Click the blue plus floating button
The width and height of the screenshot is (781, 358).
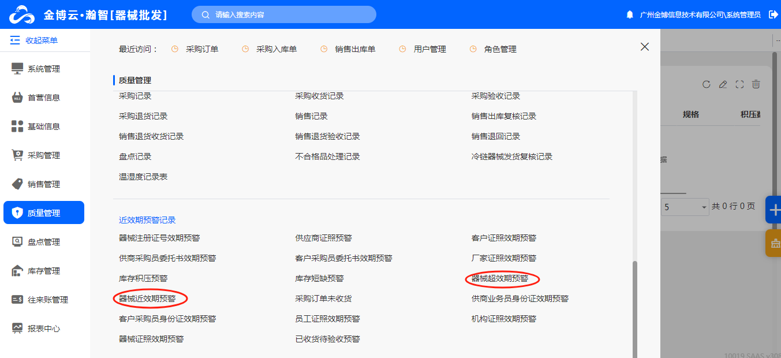point(773,210)
